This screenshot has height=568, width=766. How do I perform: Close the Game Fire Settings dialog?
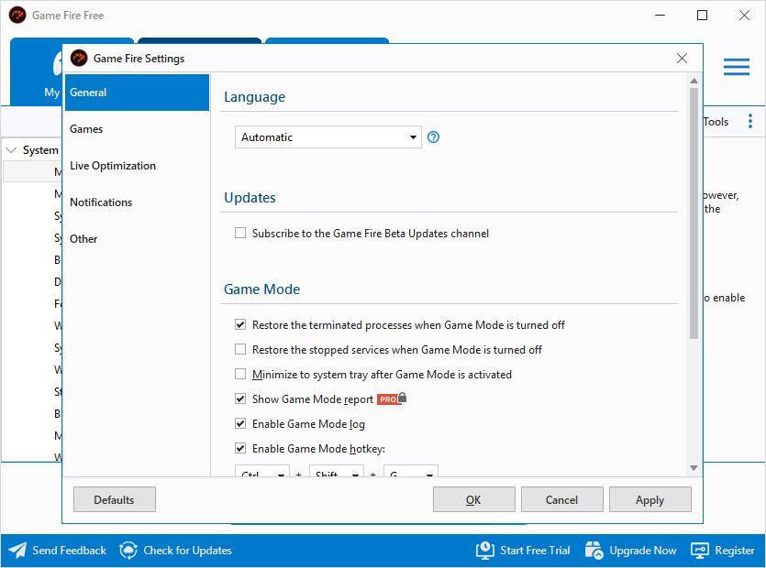(x=682, y=58)
